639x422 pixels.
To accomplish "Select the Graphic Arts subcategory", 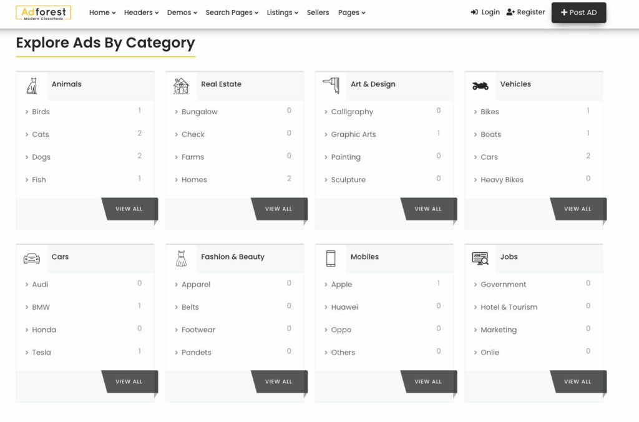I will [353, 134].
